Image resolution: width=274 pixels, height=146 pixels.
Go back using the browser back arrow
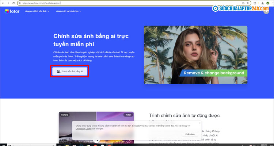tap(3, 3)
